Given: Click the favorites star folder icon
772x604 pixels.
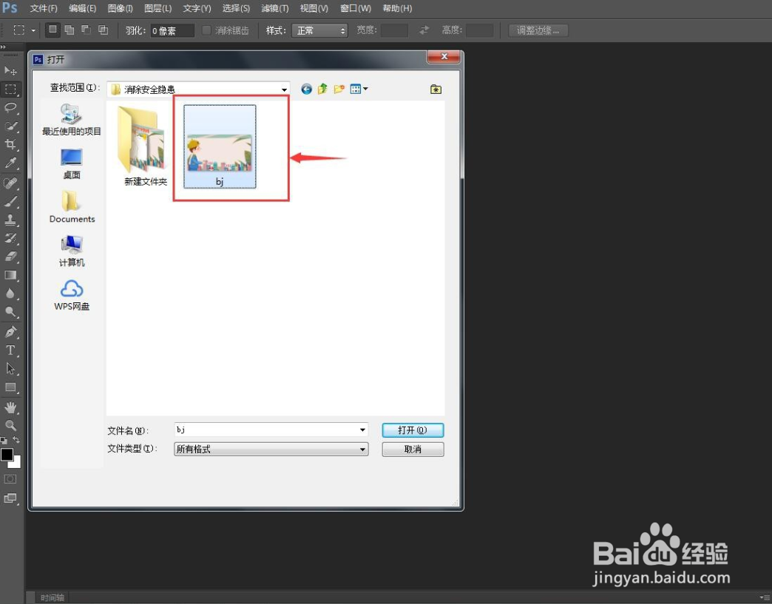Looking at the screenshot, I should click(x=436, y=89).
